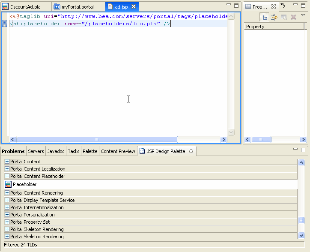This screenshot has height=252, width=310.
Task: Click the DscountAd.pla tab file icon
Action: point(5,7)
